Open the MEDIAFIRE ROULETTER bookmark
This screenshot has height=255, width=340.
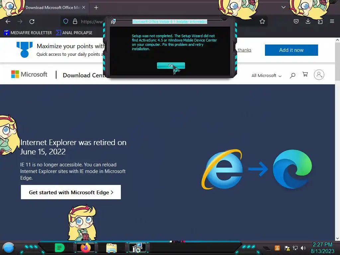(28, 33)
